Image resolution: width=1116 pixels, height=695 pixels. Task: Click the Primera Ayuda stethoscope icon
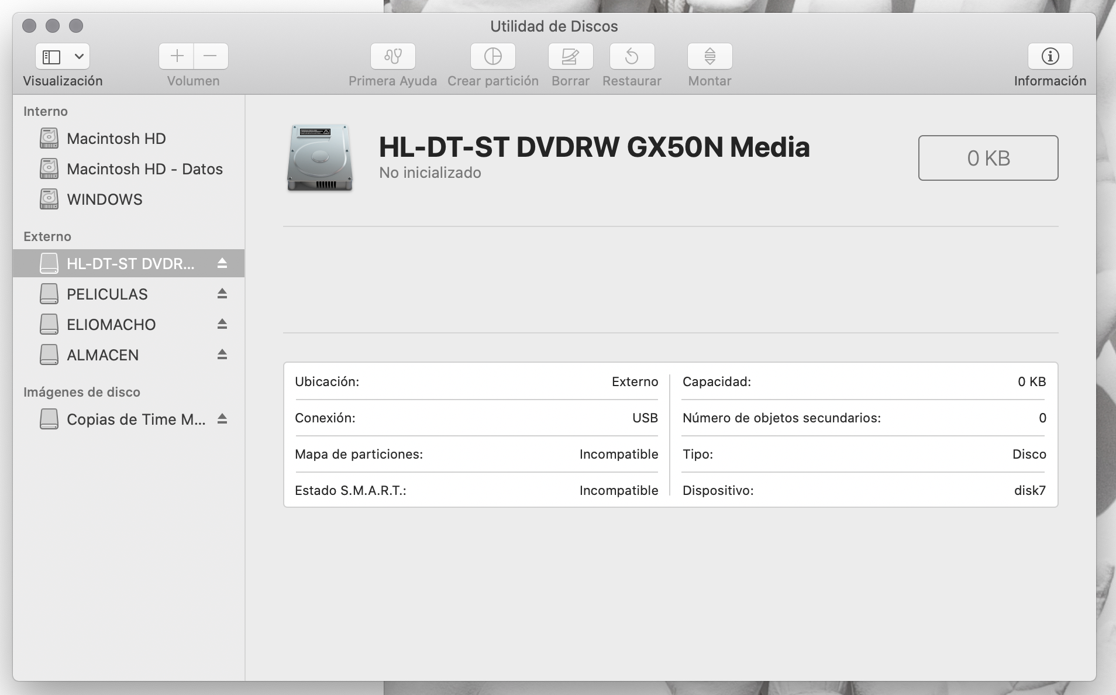(392, 56)
